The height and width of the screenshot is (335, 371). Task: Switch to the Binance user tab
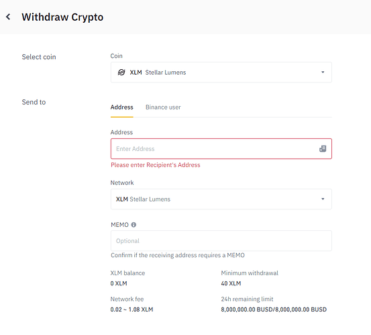(x=163, y=107)
